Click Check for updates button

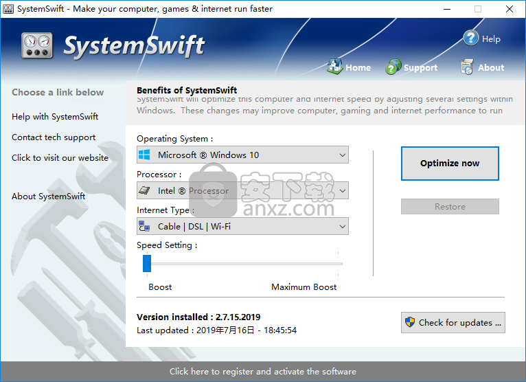pyautogui.click(x=453, y=323)
